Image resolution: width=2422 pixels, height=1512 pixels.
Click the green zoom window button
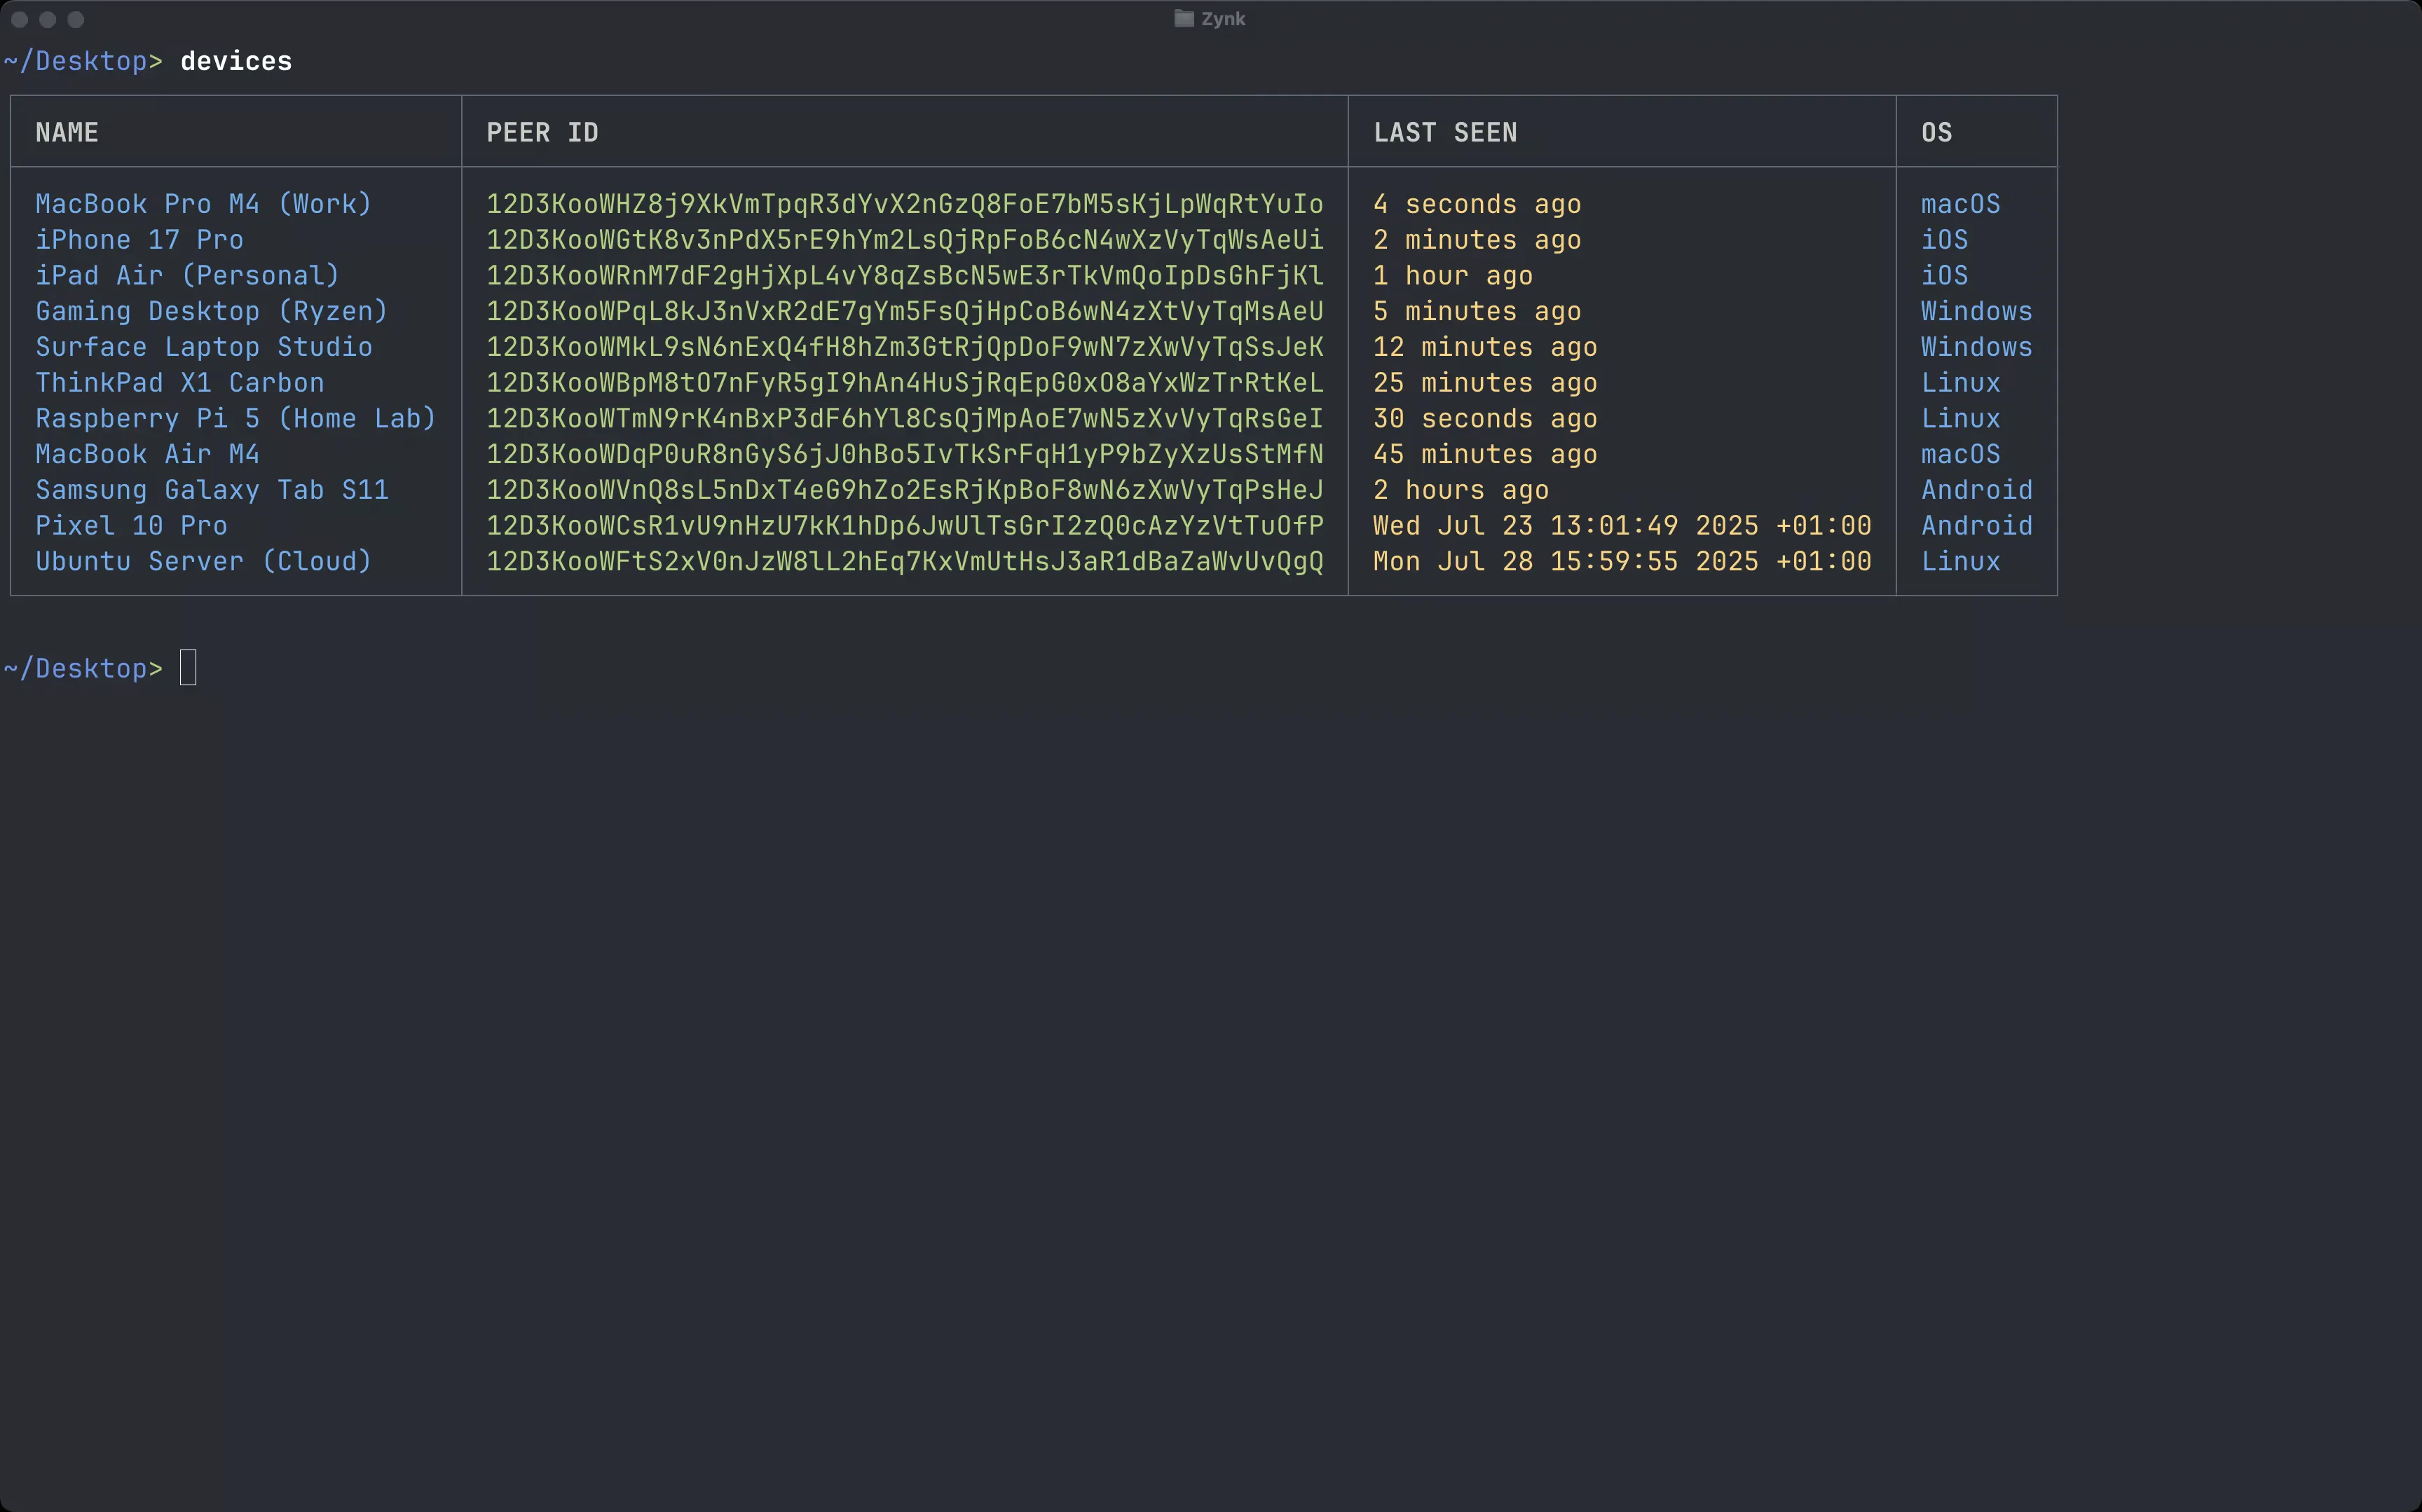click(76, 20)
